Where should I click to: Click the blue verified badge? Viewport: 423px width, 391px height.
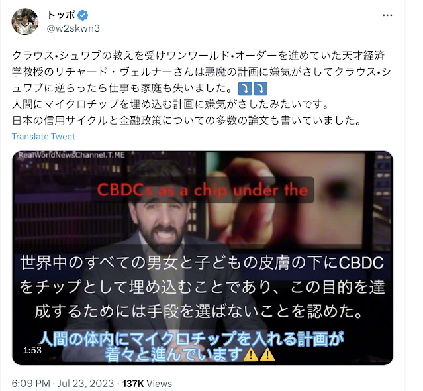pyautogui.click(x=83, y=15)
